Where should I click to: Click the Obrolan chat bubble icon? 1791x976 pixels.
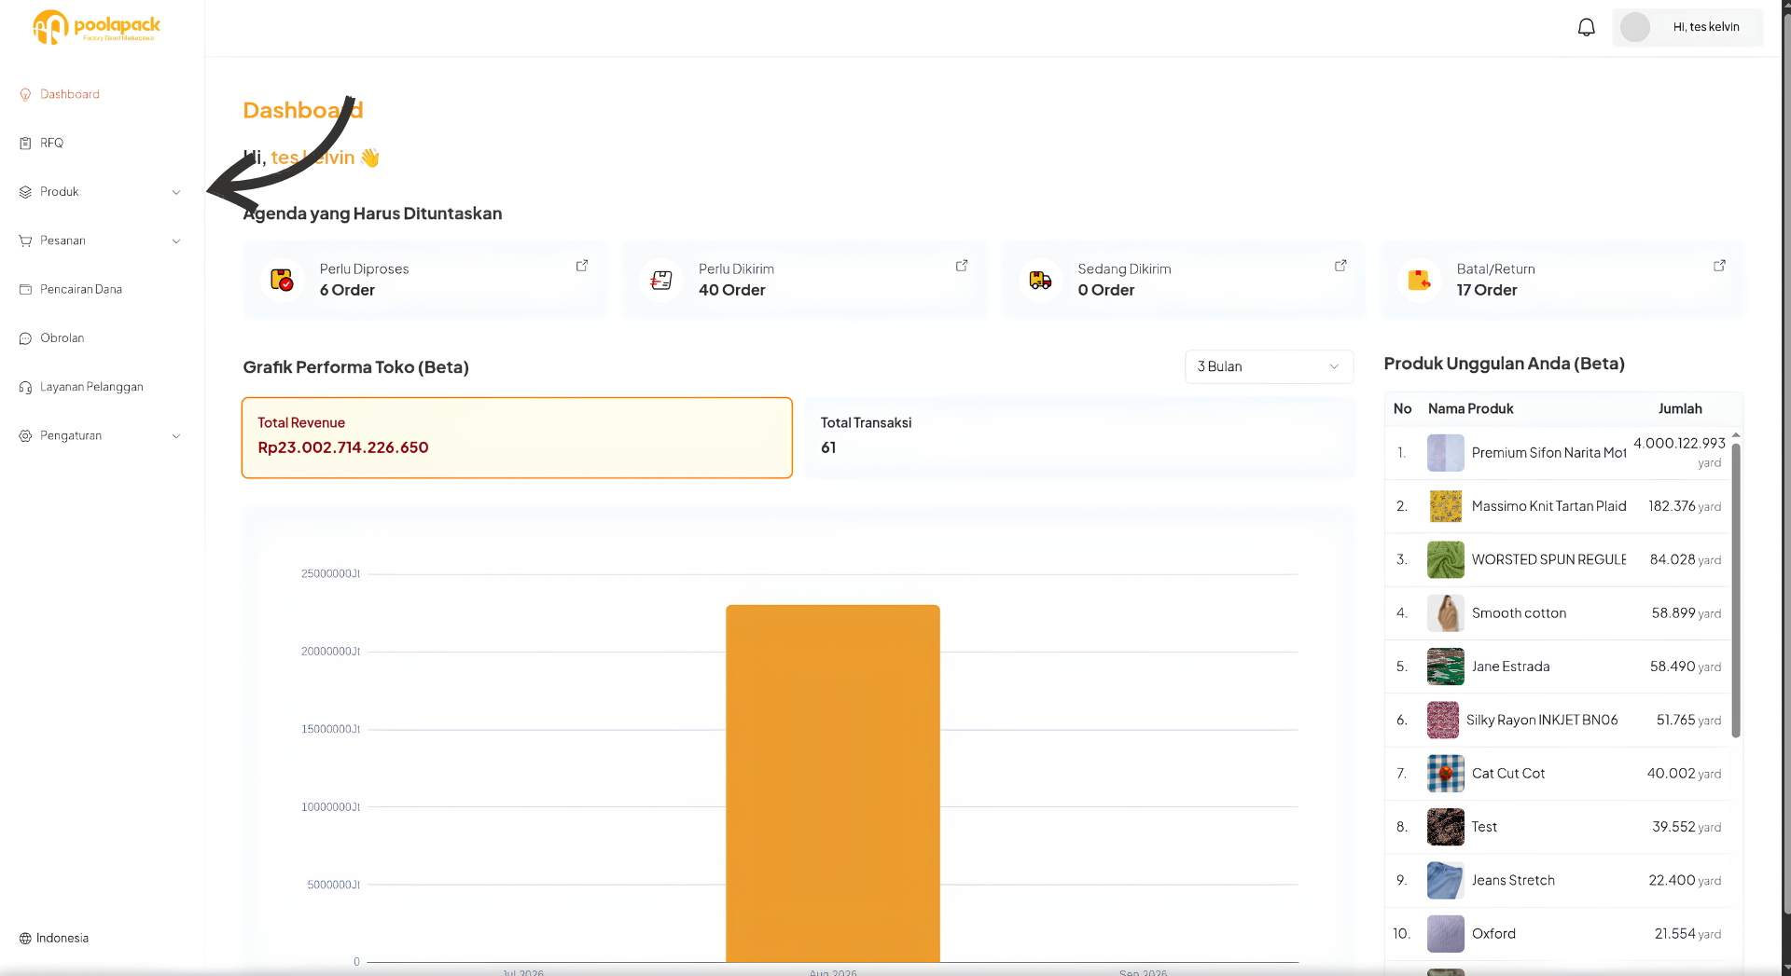click(x=25, y=338)
